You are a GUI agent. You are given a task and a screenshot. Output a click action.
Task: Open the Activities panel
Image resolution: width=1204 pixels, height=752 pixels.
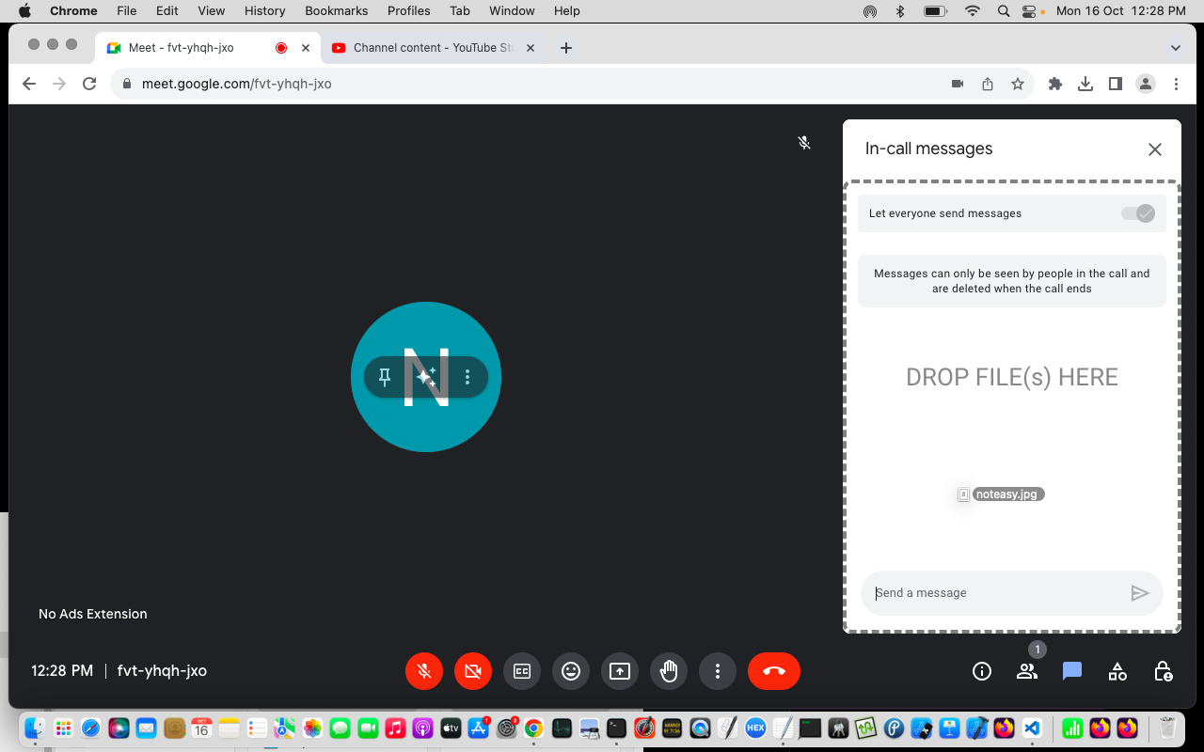(x=1117, y=671)
